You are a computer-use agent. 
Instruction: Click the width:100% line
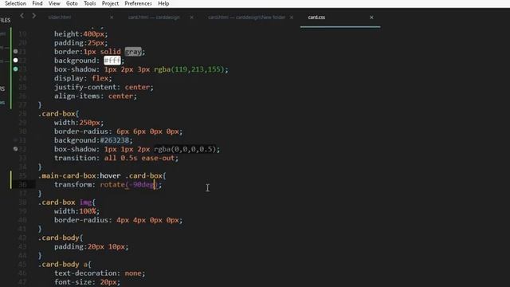click(77, 211)
